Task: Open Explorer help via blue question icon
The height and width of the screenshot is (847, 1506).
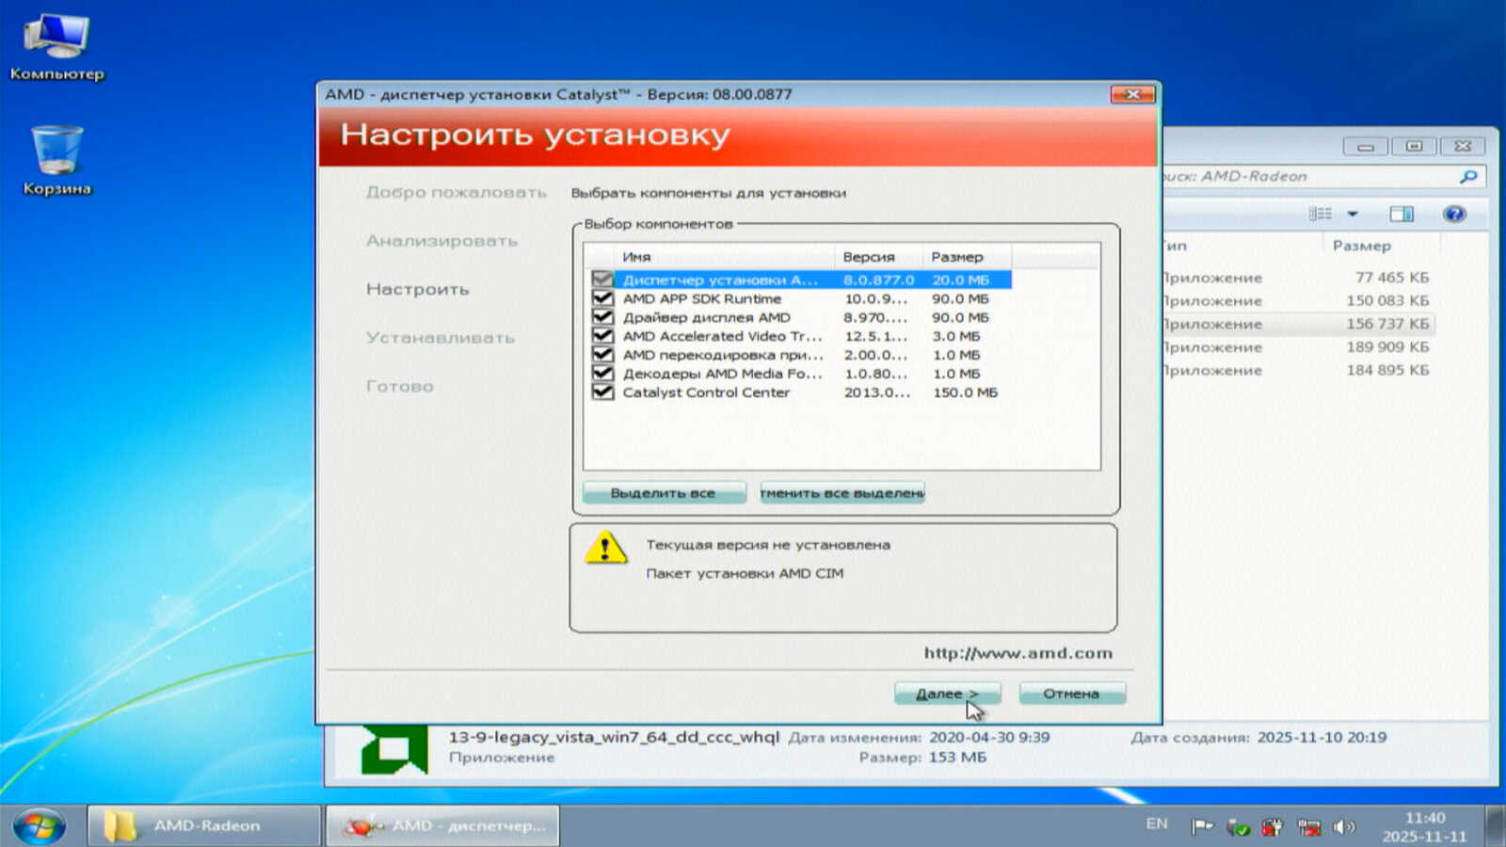Action: tap(1454, 214)
